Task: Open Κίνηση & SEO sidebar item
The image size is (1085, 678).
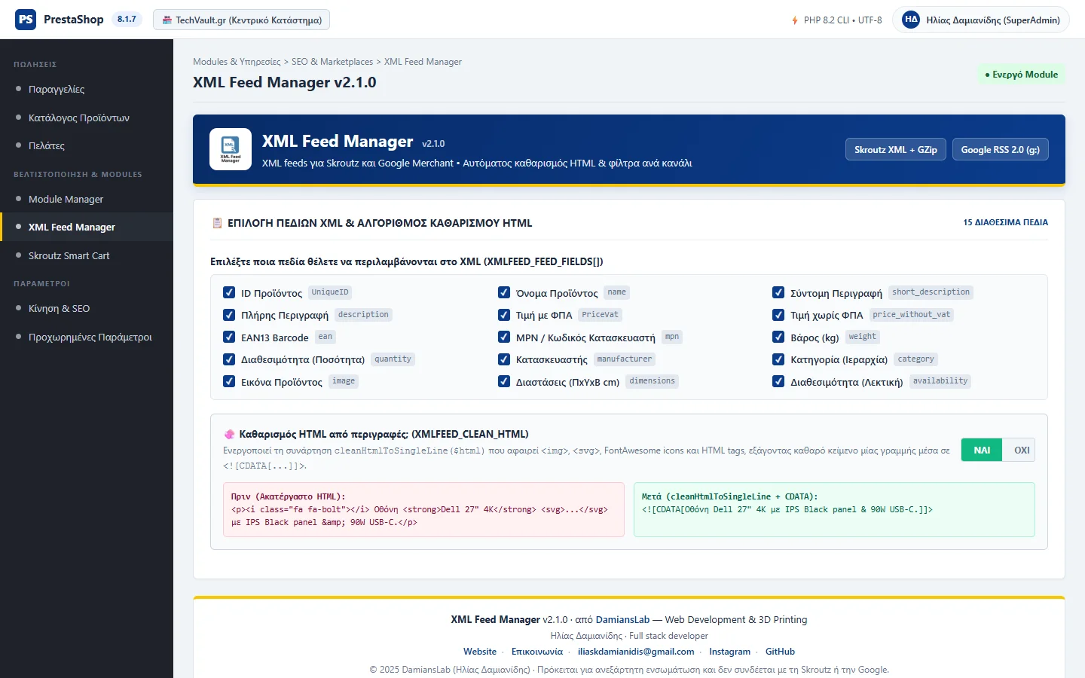Action: (x=87, y=308)
